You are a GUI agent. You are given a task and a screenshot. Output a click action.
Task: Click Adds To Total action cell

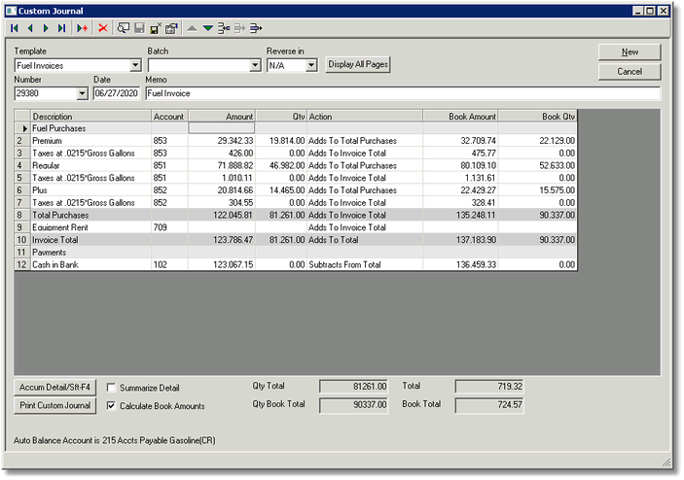(365, 240)
